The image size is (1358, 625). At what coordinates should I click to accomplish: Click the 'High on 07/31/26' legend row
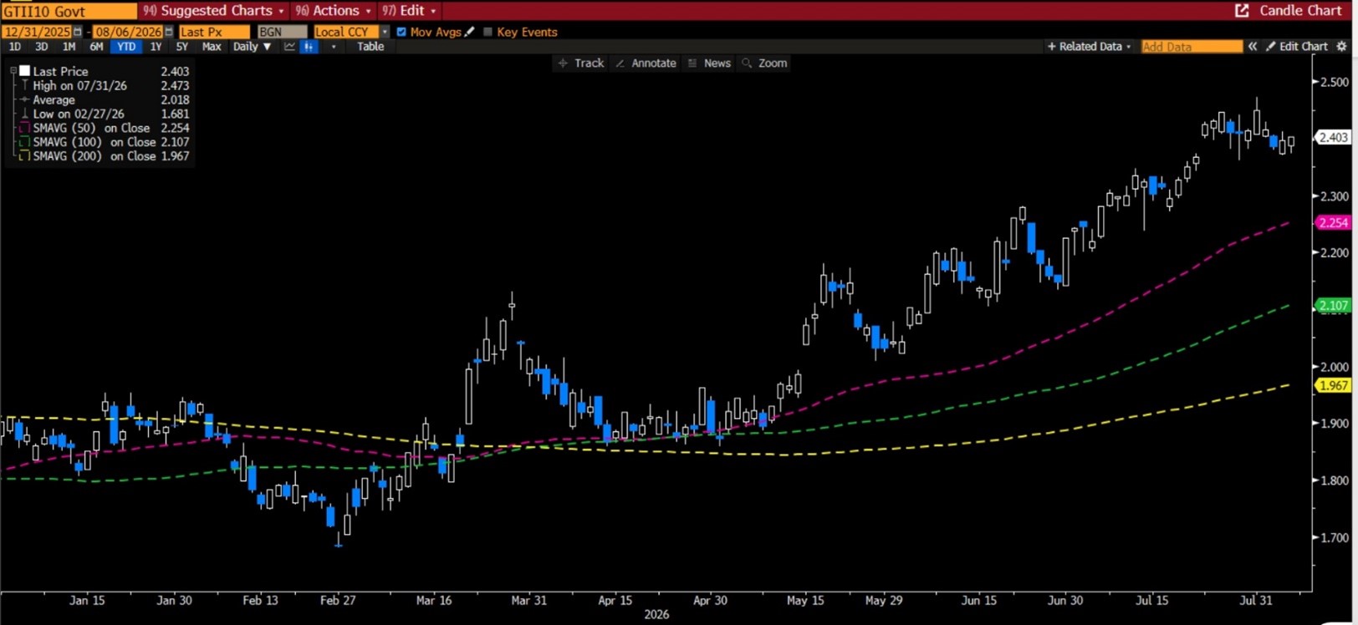(x=80, y=85)
